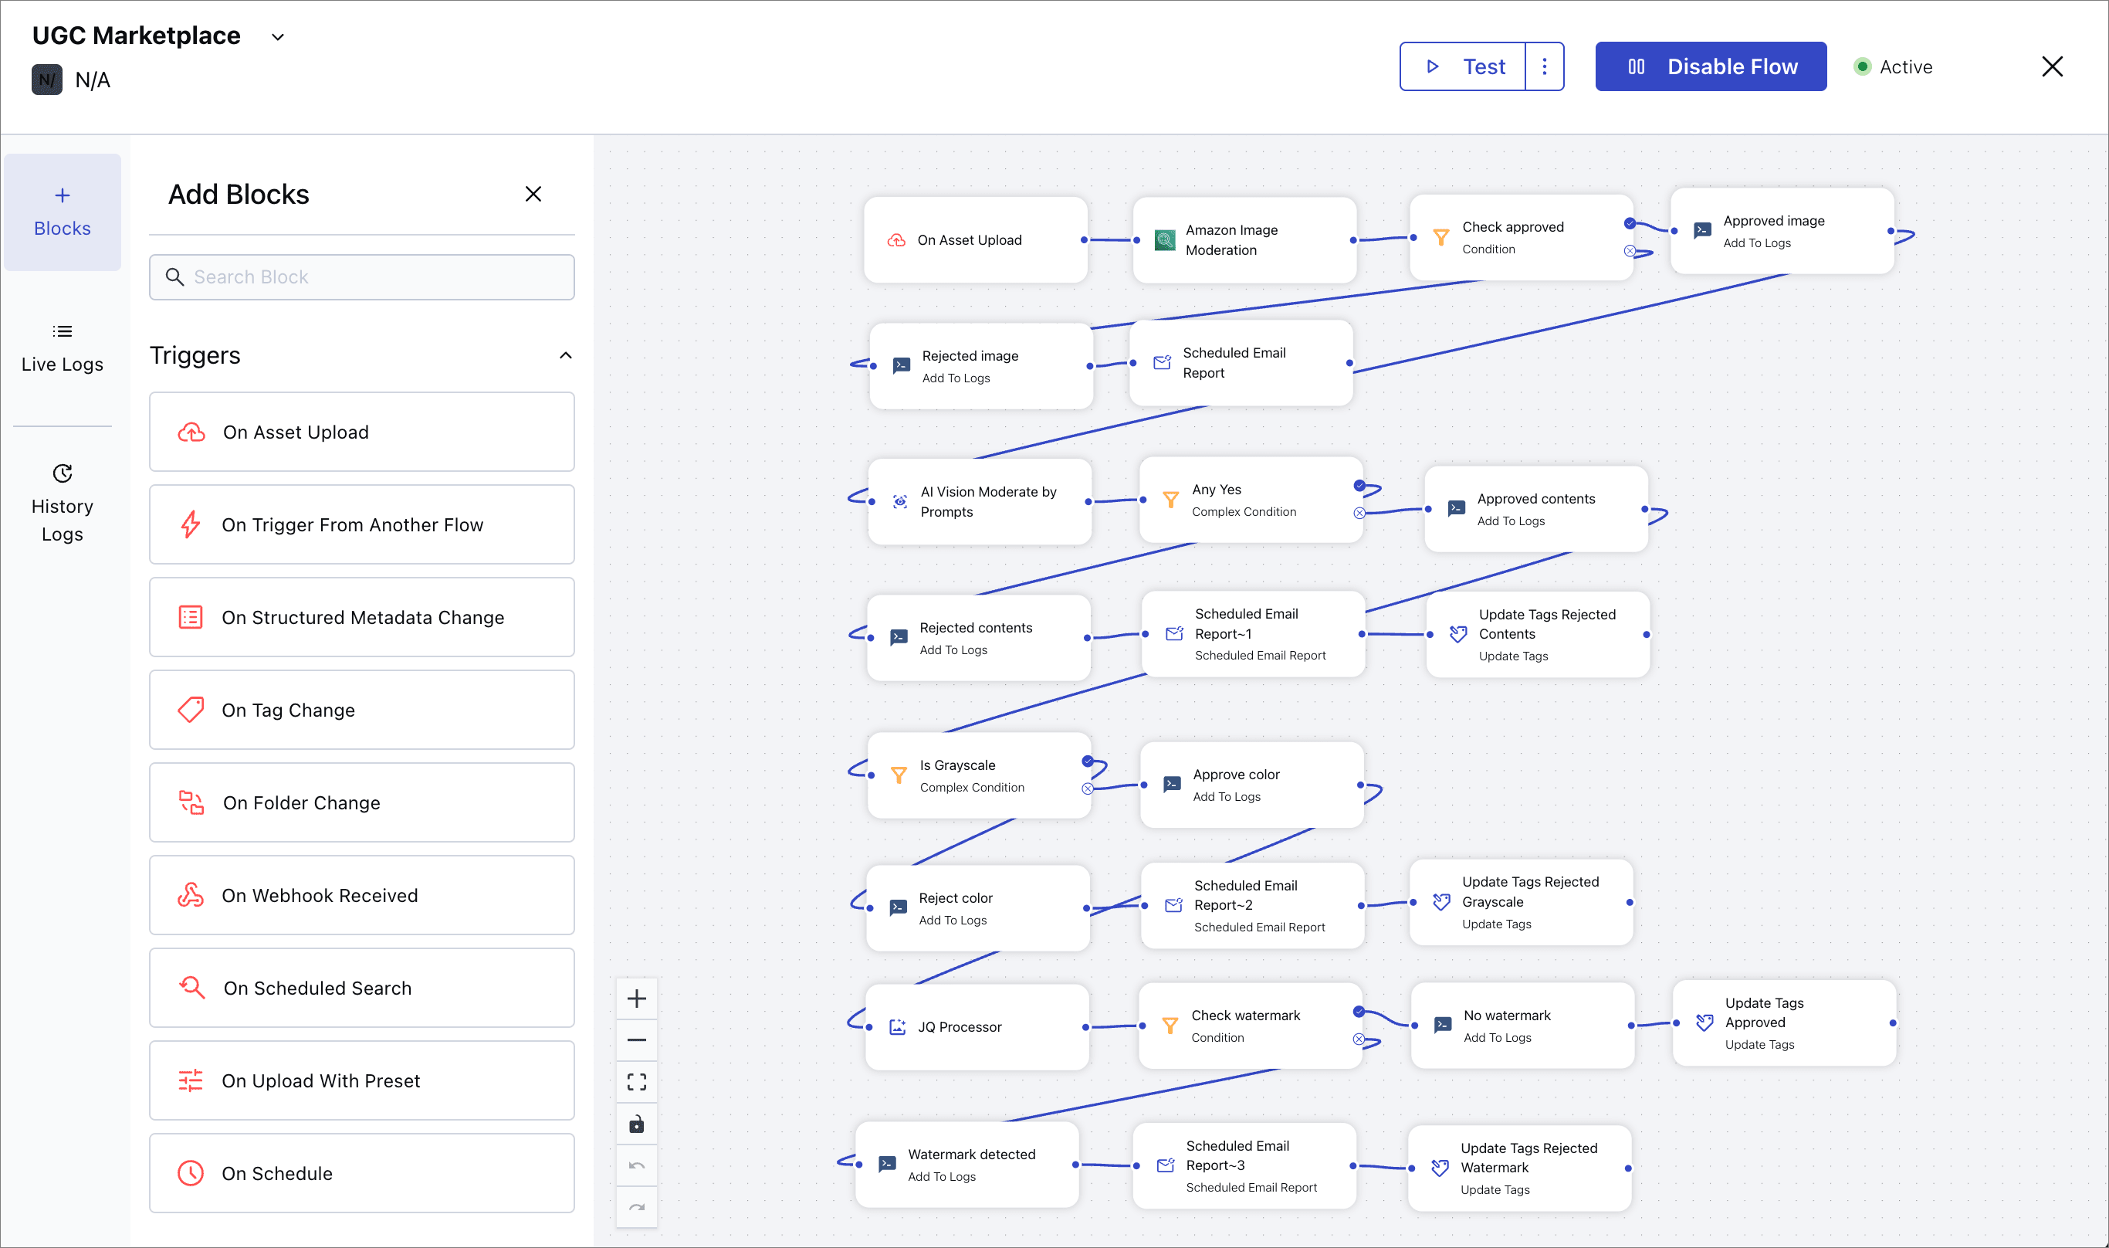2109x1248 pixels.
Task: Click the Search Block input field
Action: (x=361, y=277)
